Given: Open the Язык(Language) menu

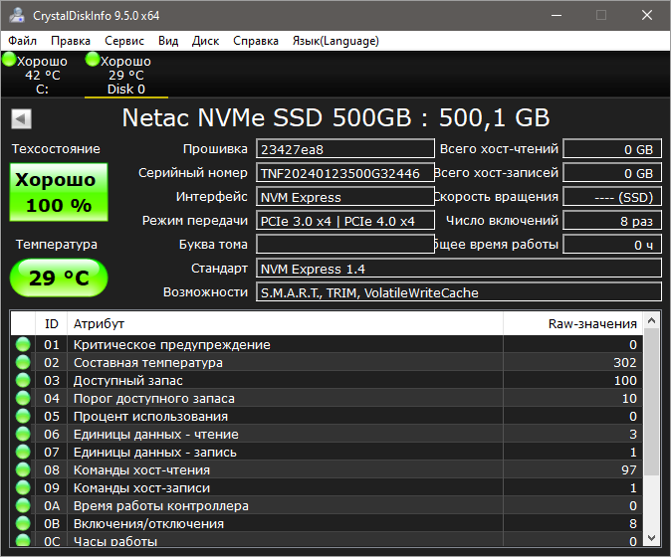Looking at the screenshot, I should pyautogui.click(x=335, y=41).
